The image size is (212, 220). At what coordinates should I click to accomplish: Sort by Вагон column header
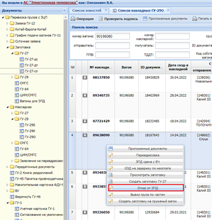click(126, 67)
